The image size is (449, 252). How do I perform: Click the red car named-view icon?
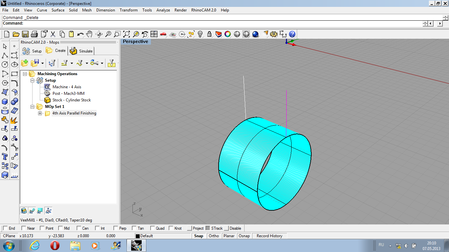point(163,34)
